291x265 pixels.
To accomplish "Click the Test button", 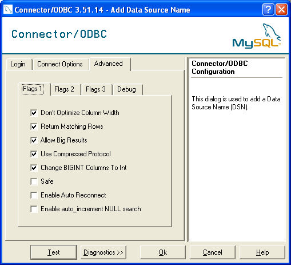I will tap(54, 252).
